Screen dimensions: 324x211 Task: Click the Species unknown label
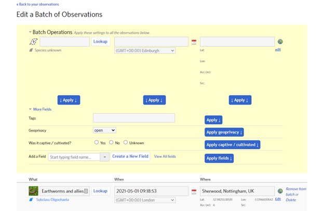click(x=48, y=50)
